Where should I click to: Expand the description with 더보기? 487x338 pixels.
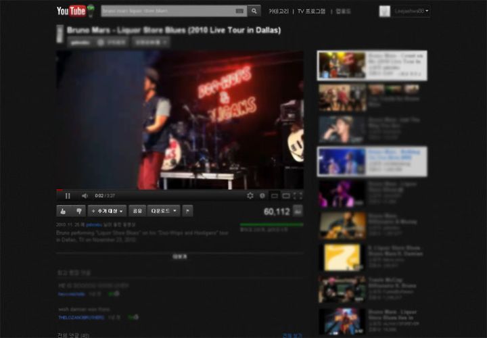(180, 257)
